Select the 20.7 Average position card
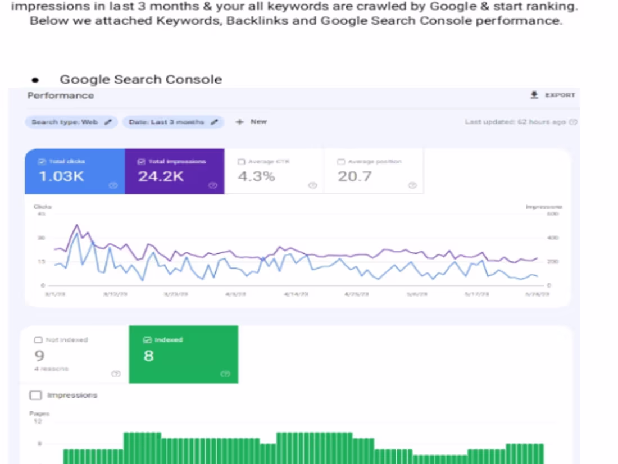The width and height of the screenshot is (618, 464). (374, 171)
